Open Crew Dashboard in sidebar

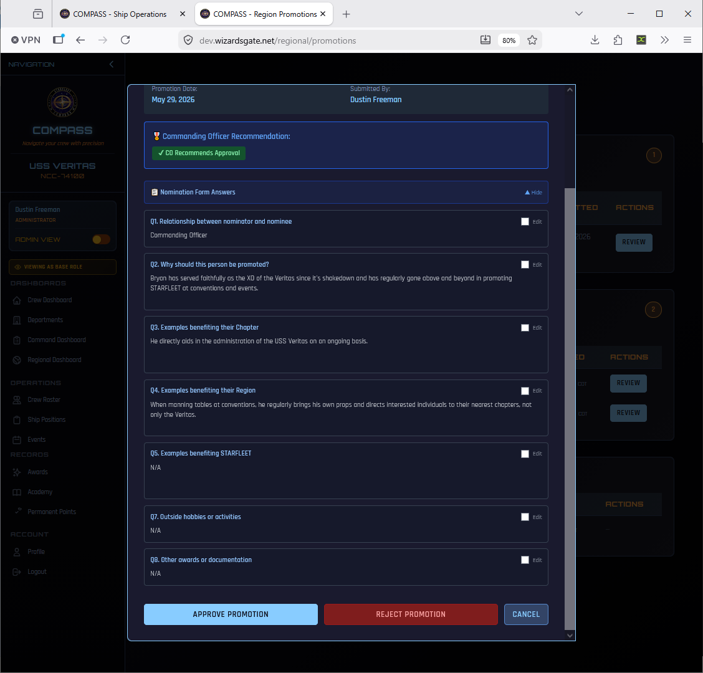pyautogui.click(x=49, y=300)
